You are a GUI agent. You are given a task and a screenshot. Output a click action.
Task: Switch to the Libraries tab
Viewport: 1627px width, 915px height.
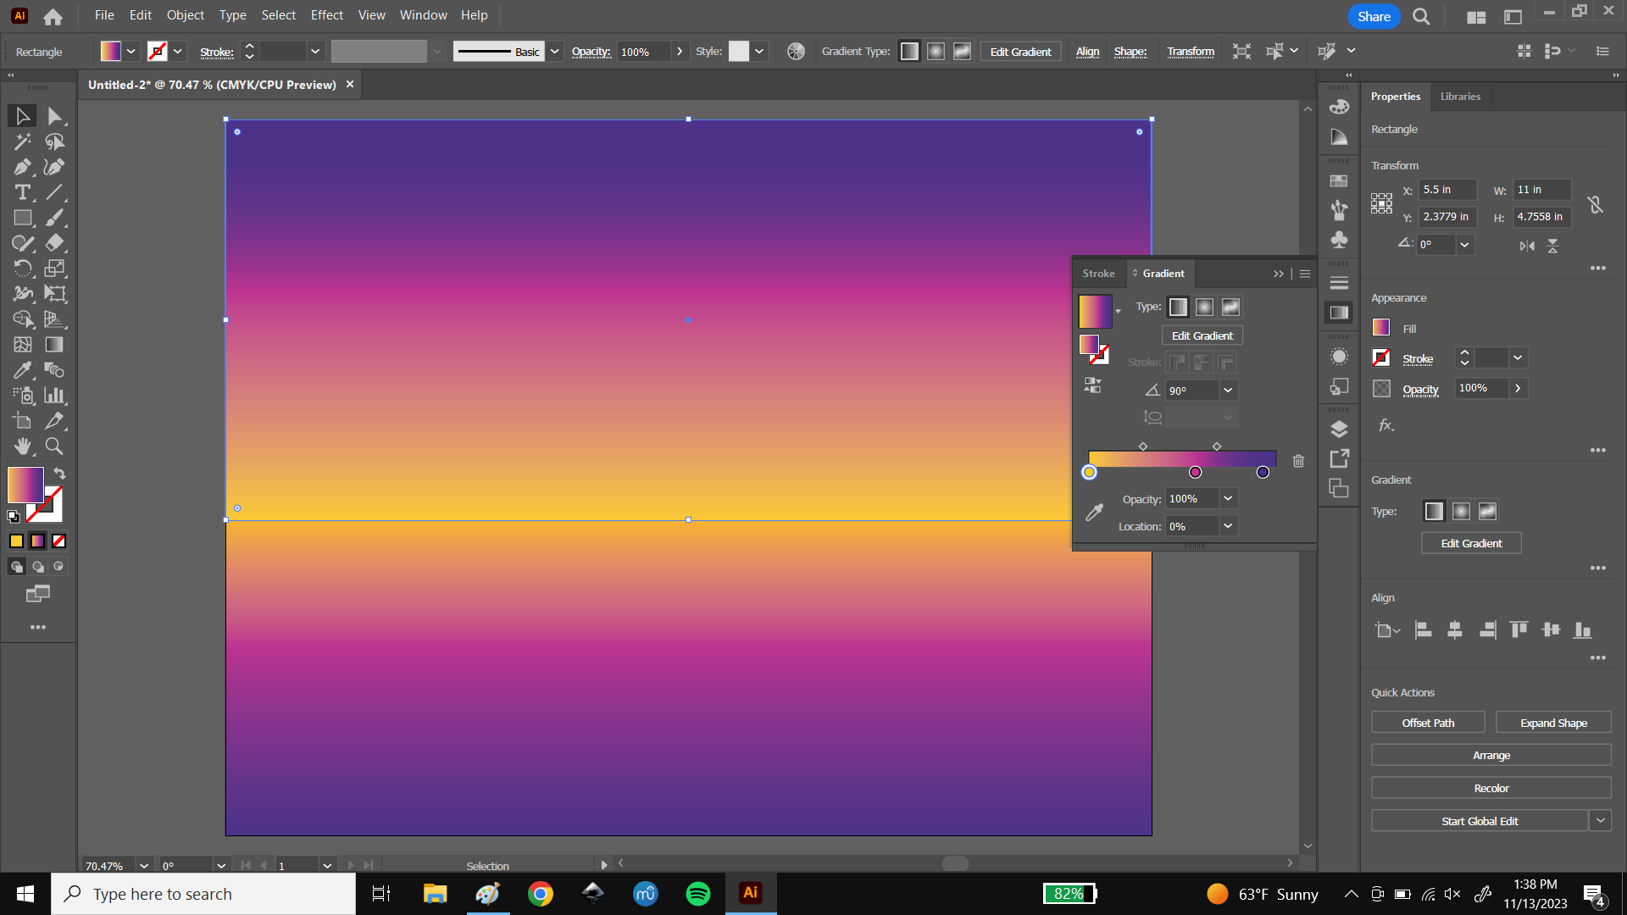coord(1459,96)
